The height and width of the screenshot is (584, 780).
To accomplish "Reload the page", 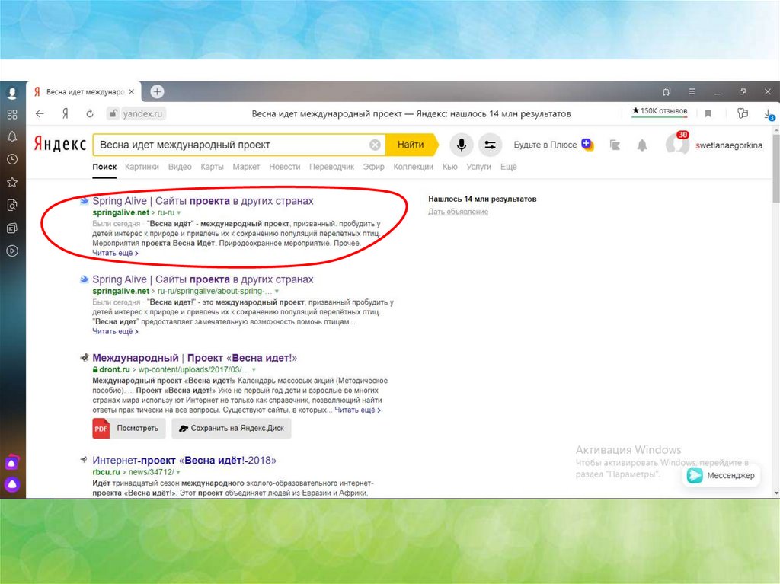I will coord(90,114).
